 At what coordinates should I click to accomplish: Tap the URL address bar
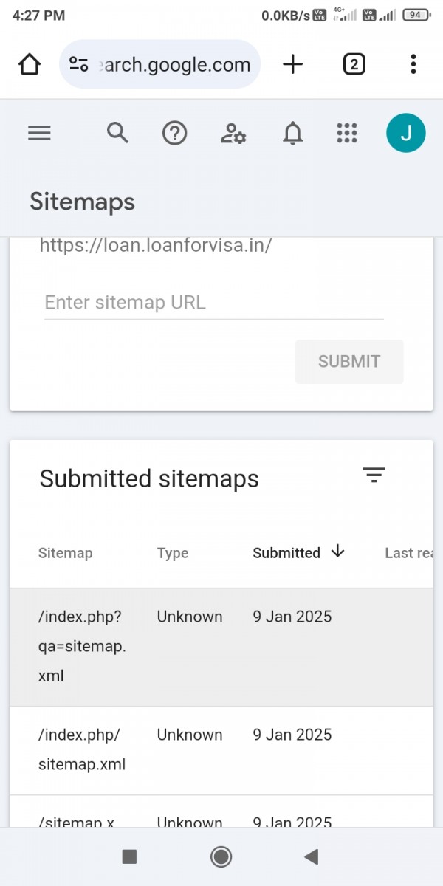(x=159, y=65)
